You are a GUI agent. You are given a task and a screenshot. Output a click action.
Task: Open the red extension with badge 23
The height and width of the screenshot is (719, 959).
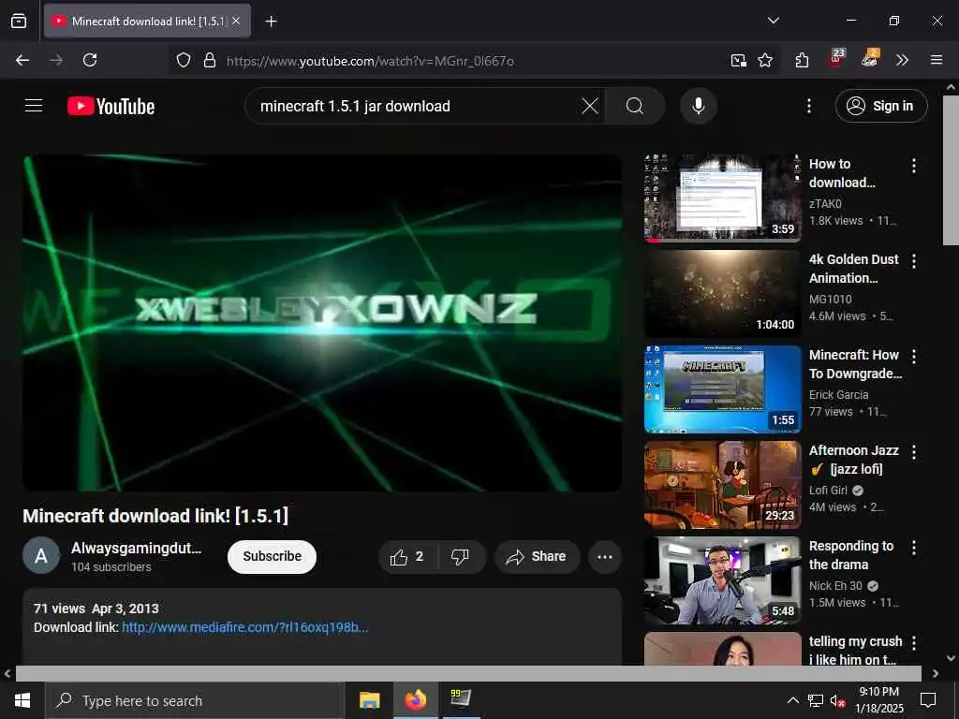(x=836, y=59)
